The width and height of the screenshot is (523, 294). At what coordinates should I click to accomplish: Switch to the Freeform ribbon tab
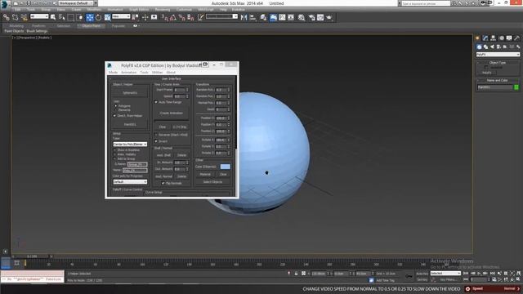(38, 25)
